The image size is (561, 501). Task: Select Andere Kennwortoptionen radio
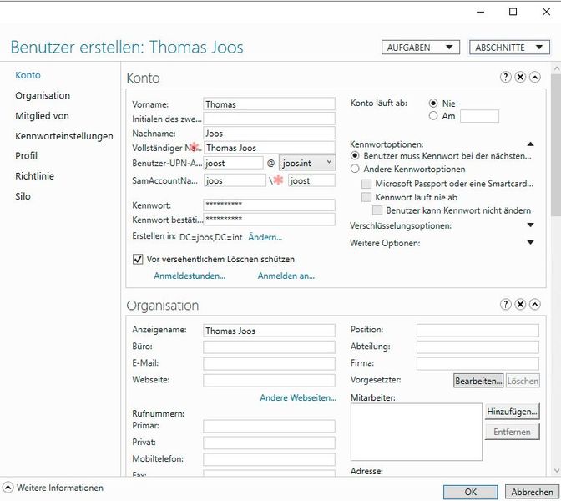click(x=355, y=169)
